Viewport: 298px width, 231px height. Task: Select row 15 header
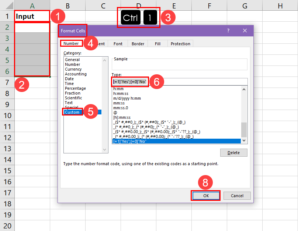tap(7, 171)
